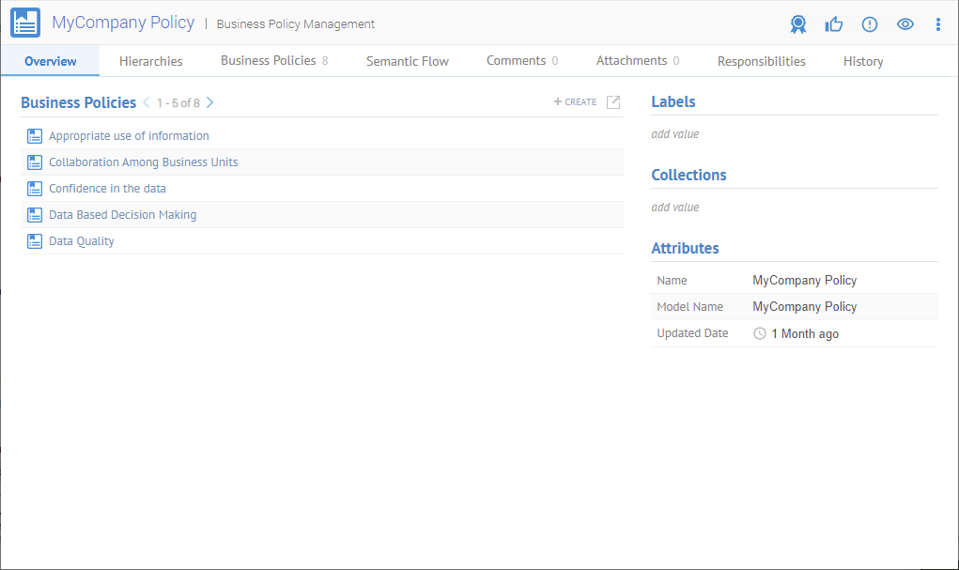Toggle the eye watch icon
This screenshot has width=959, height=570.
pos(905,24)
